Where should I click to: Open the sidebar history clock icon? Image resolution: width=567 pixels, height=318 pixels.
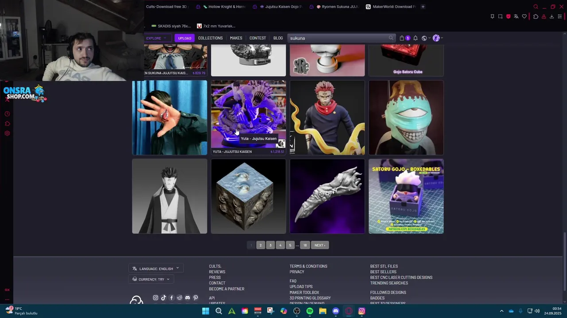click(7, 114)
